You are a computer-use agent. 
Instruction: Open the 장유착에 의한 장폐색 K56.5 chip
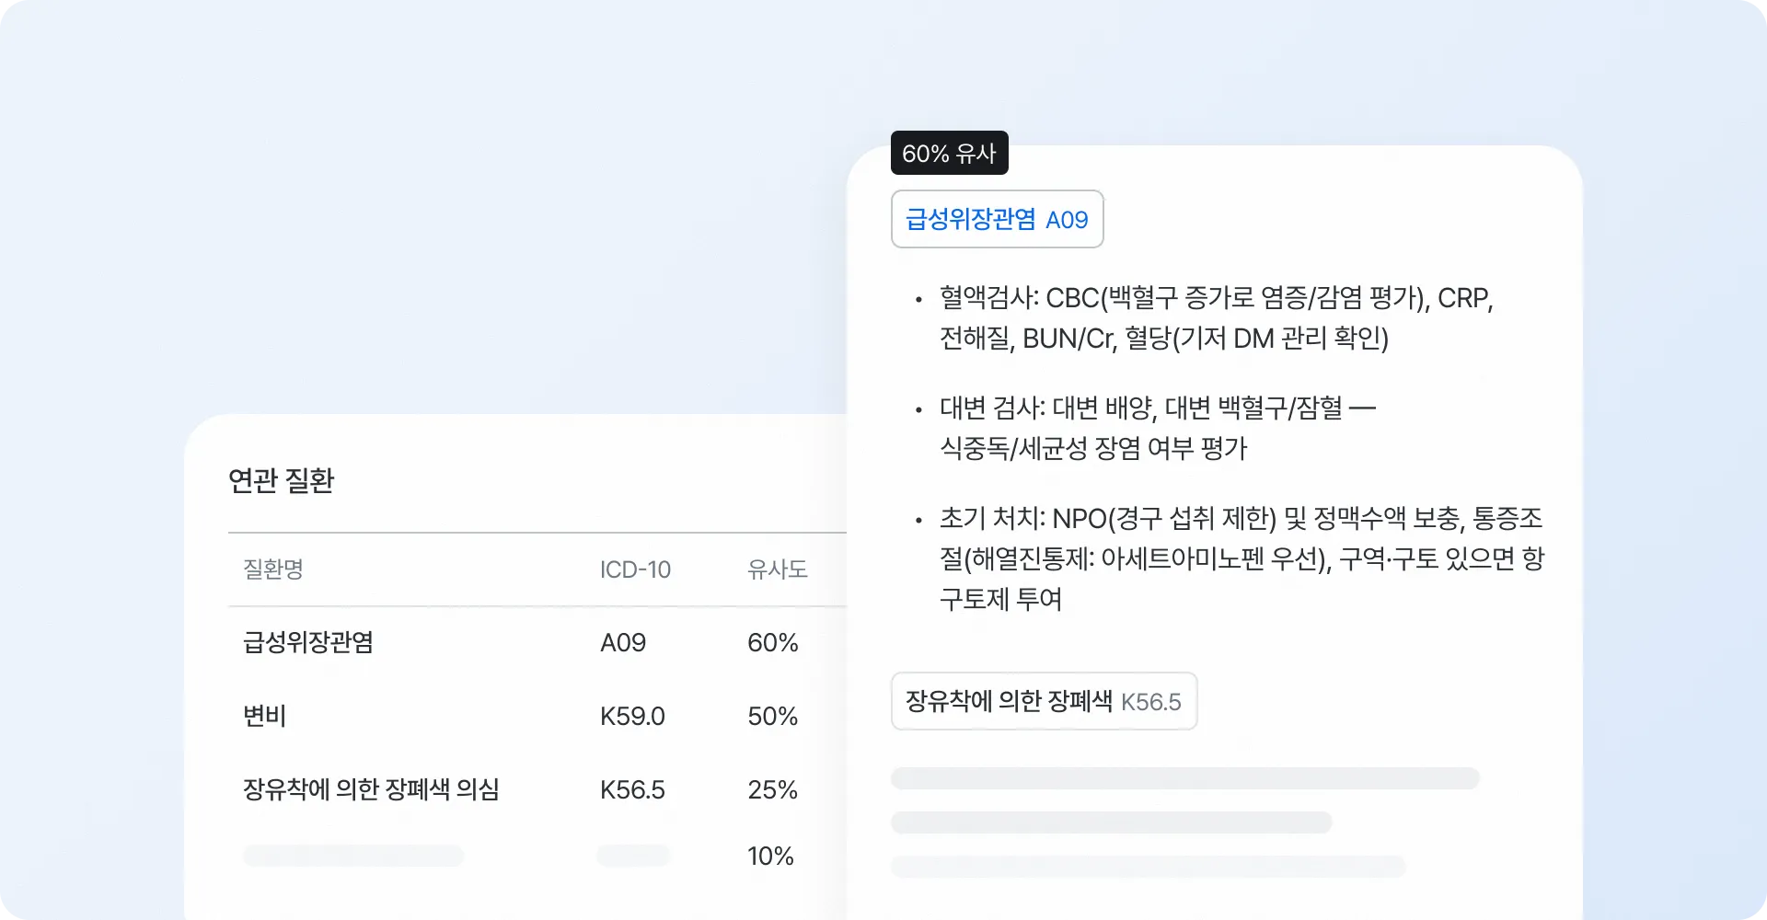1044,701
